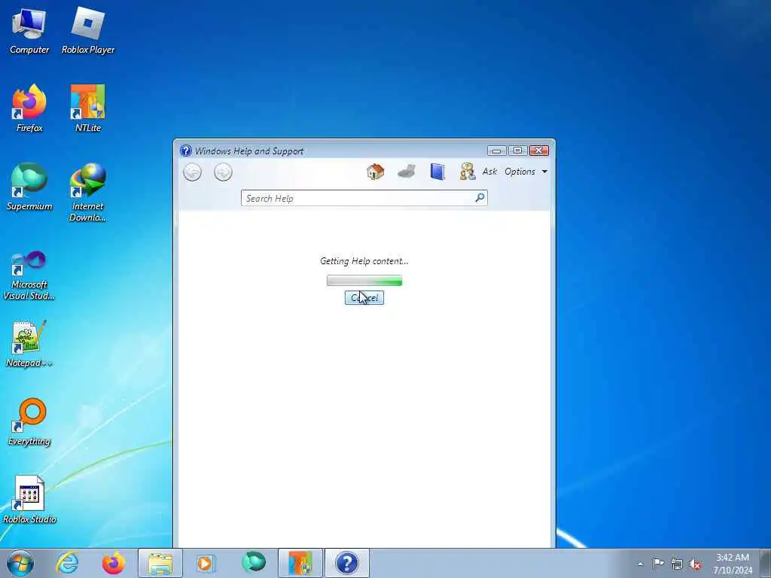Viewport: 771px width, 578px height.
Task: Click the muted volume tray icon
Action: pyautogui.click(x=695, y=564)
